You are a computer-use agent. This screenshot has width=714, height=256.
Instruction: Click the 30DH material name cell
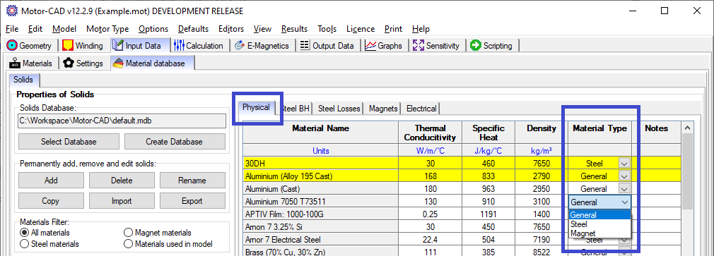[320, 163]
